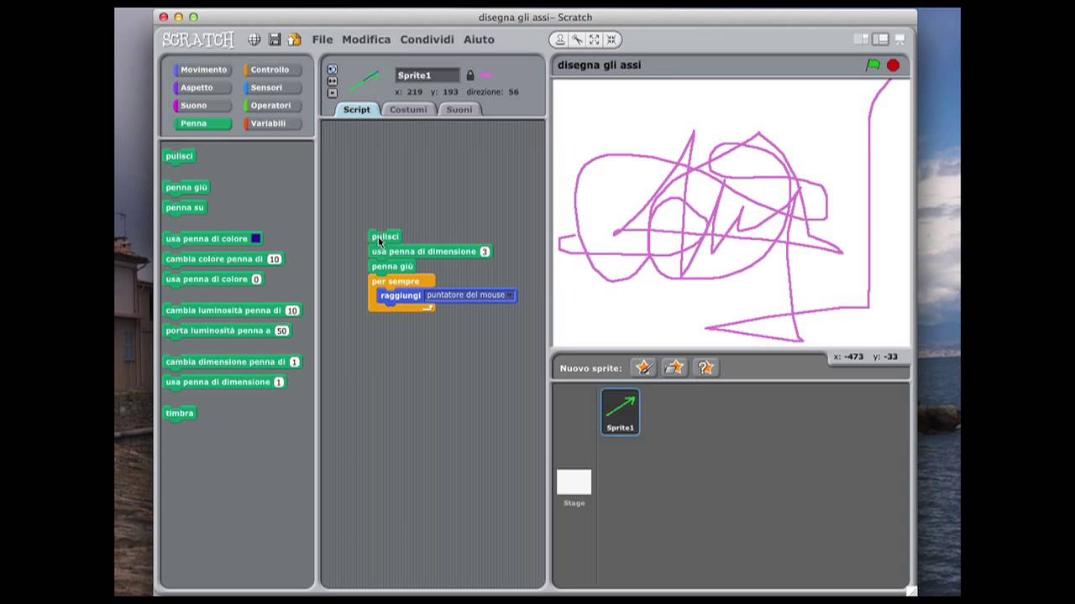Select the Controllo block category
The width and height of the screenshot is (1075, 604).
point(272,70)
